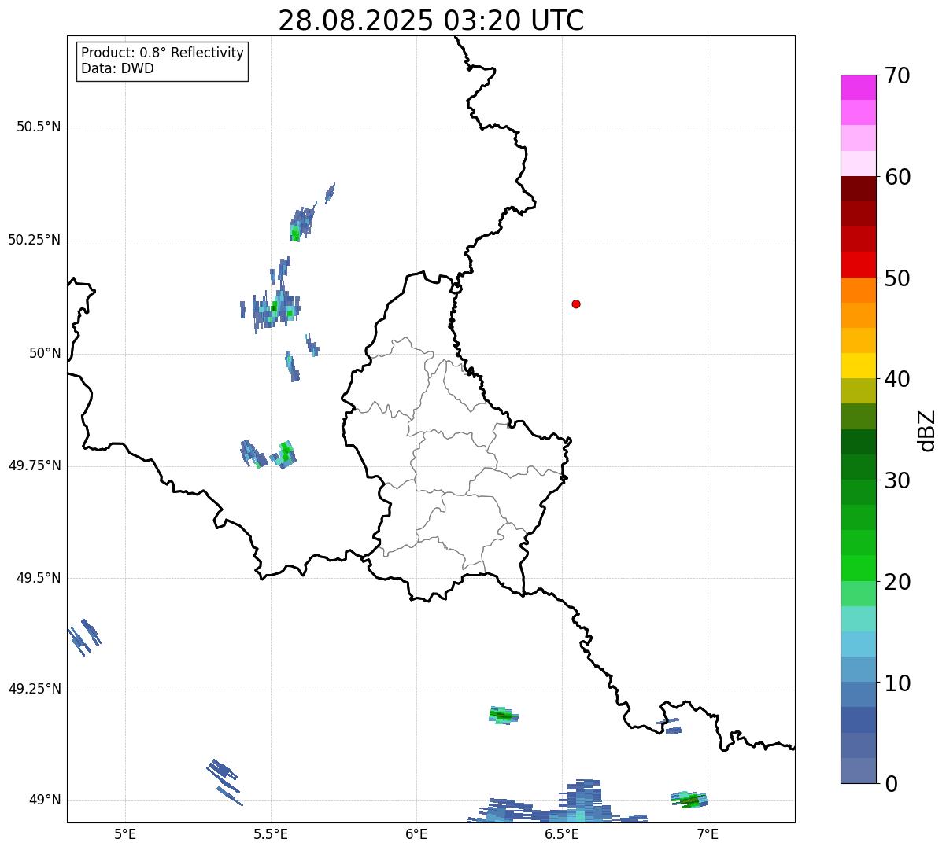Click the Data: DWD text
This screenshot has width=946, height=850.
coord(117,68)
